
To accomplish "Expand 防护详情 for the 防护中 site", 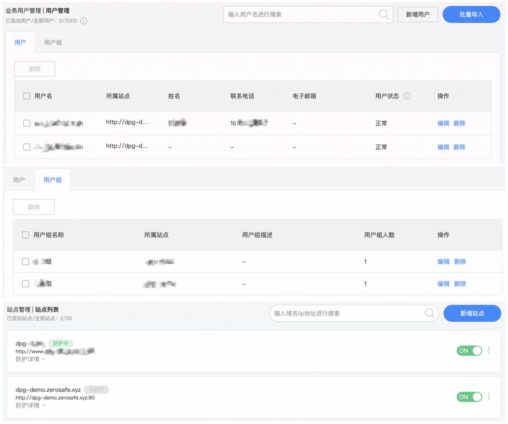I will pos(30,359).
